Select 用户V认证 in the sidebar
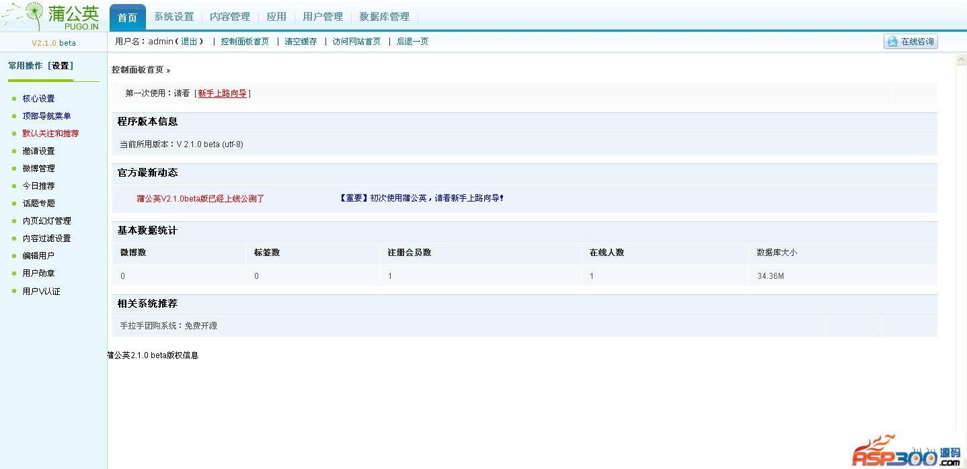Screen dimensions: 967x469 pyautogui.click(x=41, y=292)
